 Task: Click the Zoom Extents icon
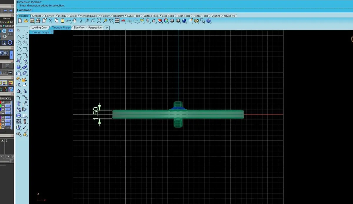click(x=99, y=21)
